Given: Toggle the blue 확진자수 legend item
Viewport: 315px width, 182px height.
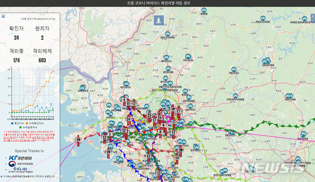Looking at the screenshot, I should pos(18,123).
